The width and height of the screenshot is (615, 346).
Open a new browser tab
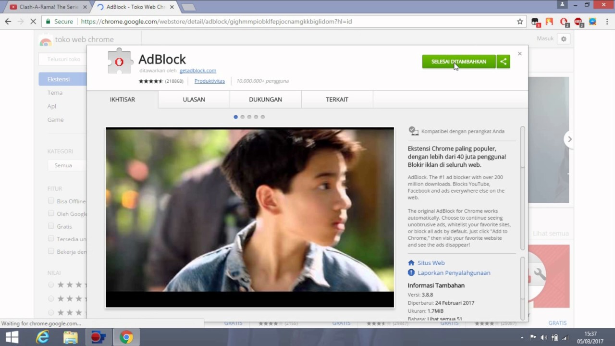tap(188, 7)
